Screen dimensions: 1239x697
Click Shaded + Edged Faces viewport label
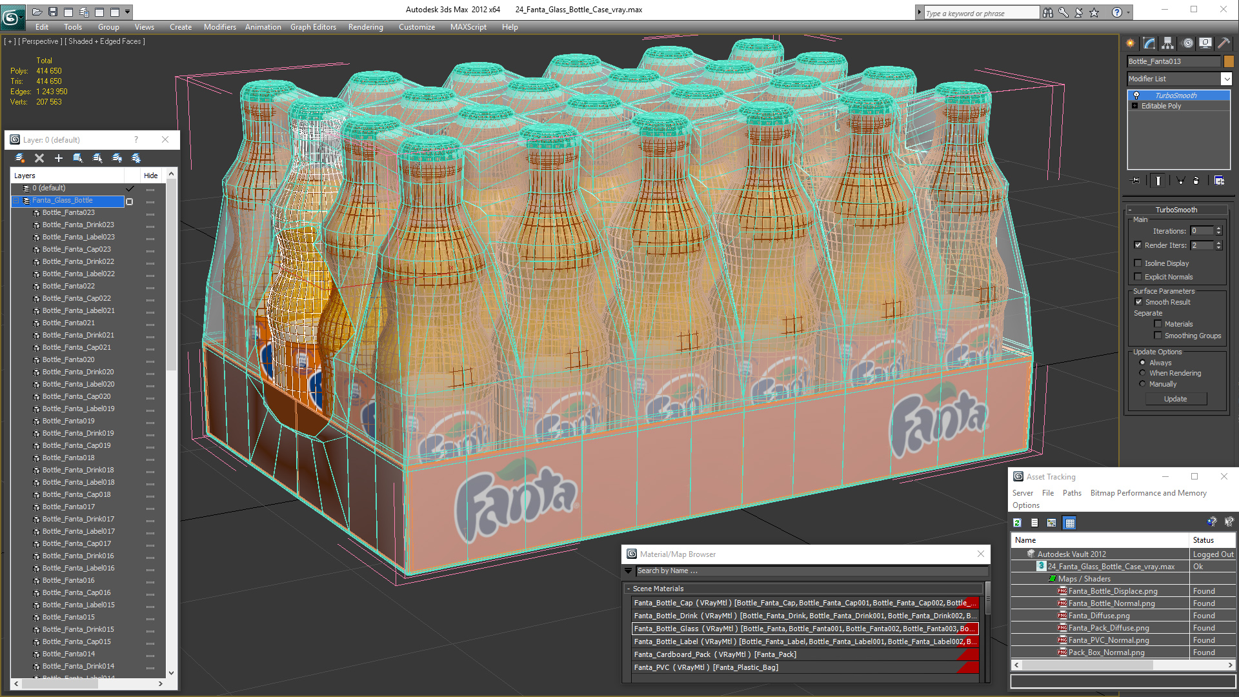[106, 41]
